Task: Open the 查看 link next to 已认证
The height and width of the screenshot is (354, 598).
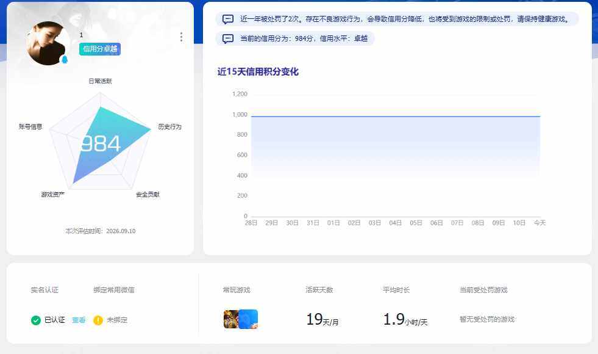Action: point(79,320)
